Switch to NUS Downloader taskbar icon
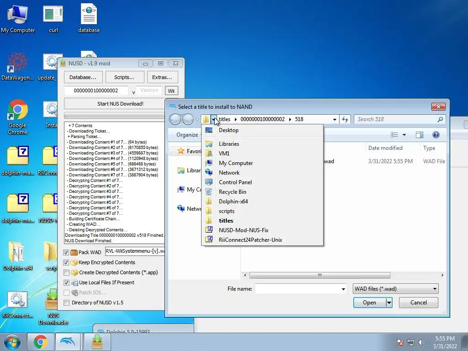 97,342
